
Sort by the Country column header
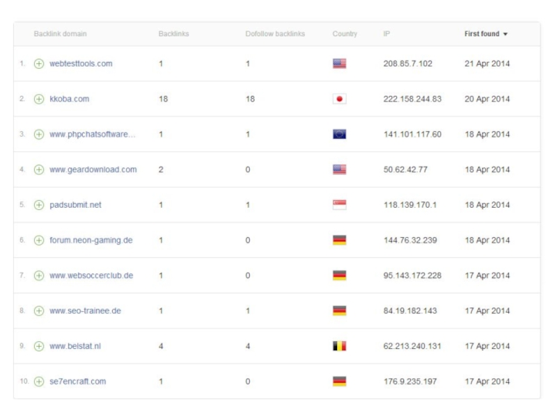(x=345, y=34)
